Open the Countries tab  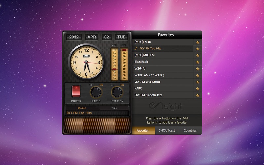pos(190,130)
